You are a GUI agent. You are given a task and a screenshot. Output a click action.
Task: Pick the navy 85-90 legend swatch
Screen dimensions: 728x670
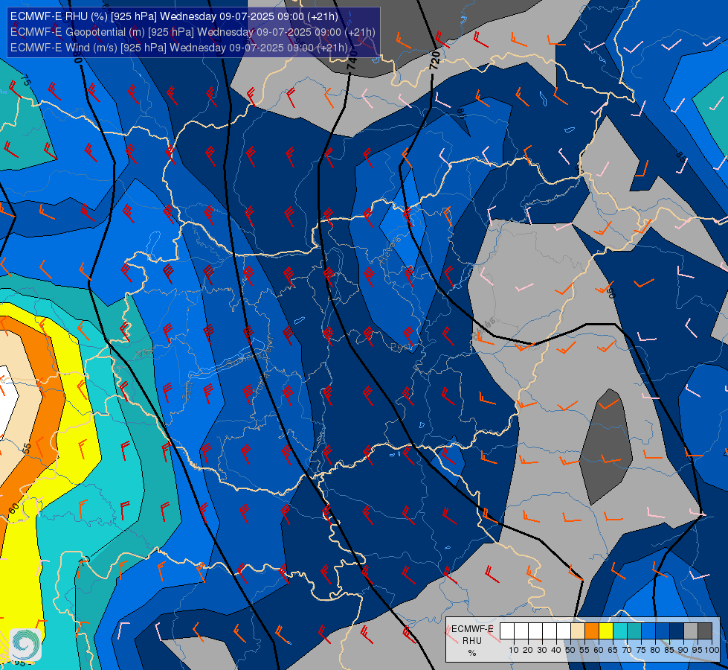[x=677, y=631]
